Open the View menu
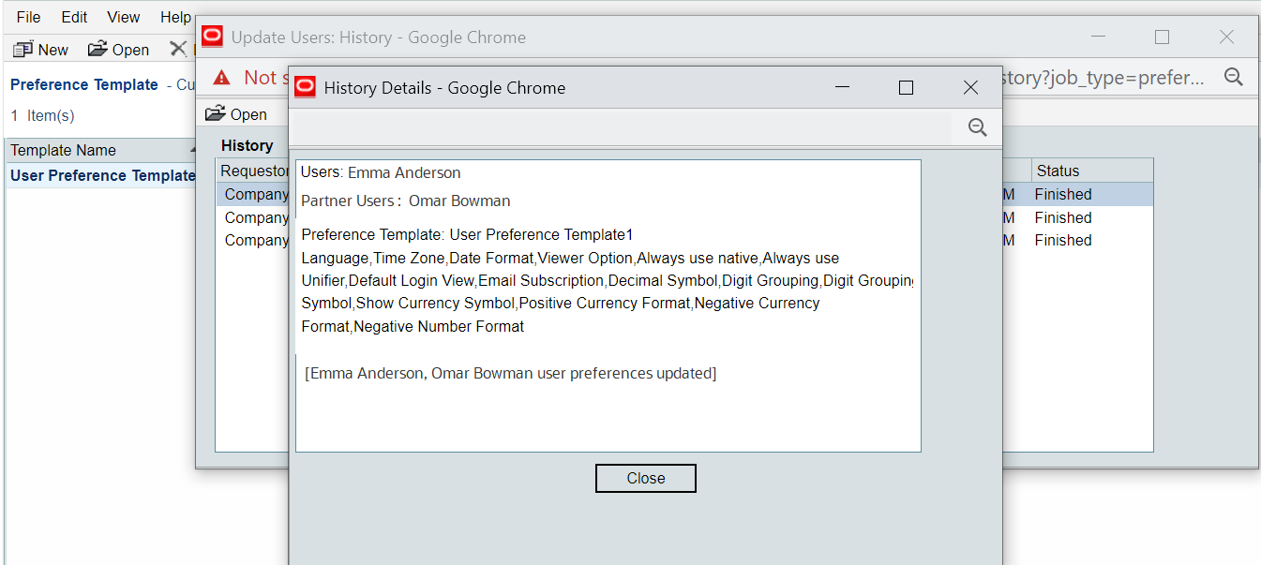This screenshot has height=565, width=1261. coord(123,17)
